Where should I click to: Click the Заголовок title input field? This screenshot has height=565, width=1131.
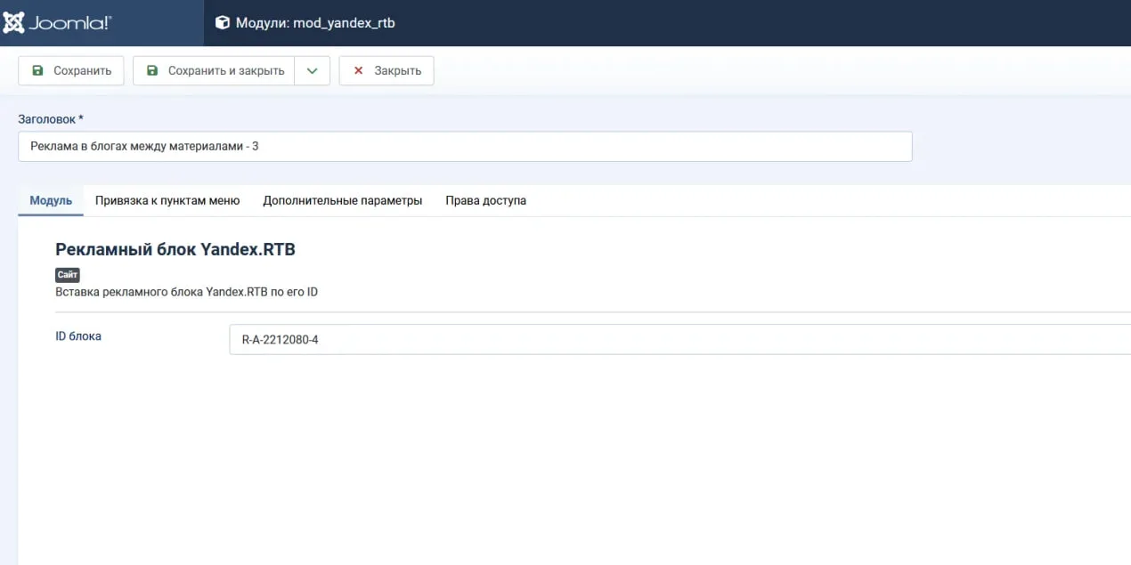[465, 147]
